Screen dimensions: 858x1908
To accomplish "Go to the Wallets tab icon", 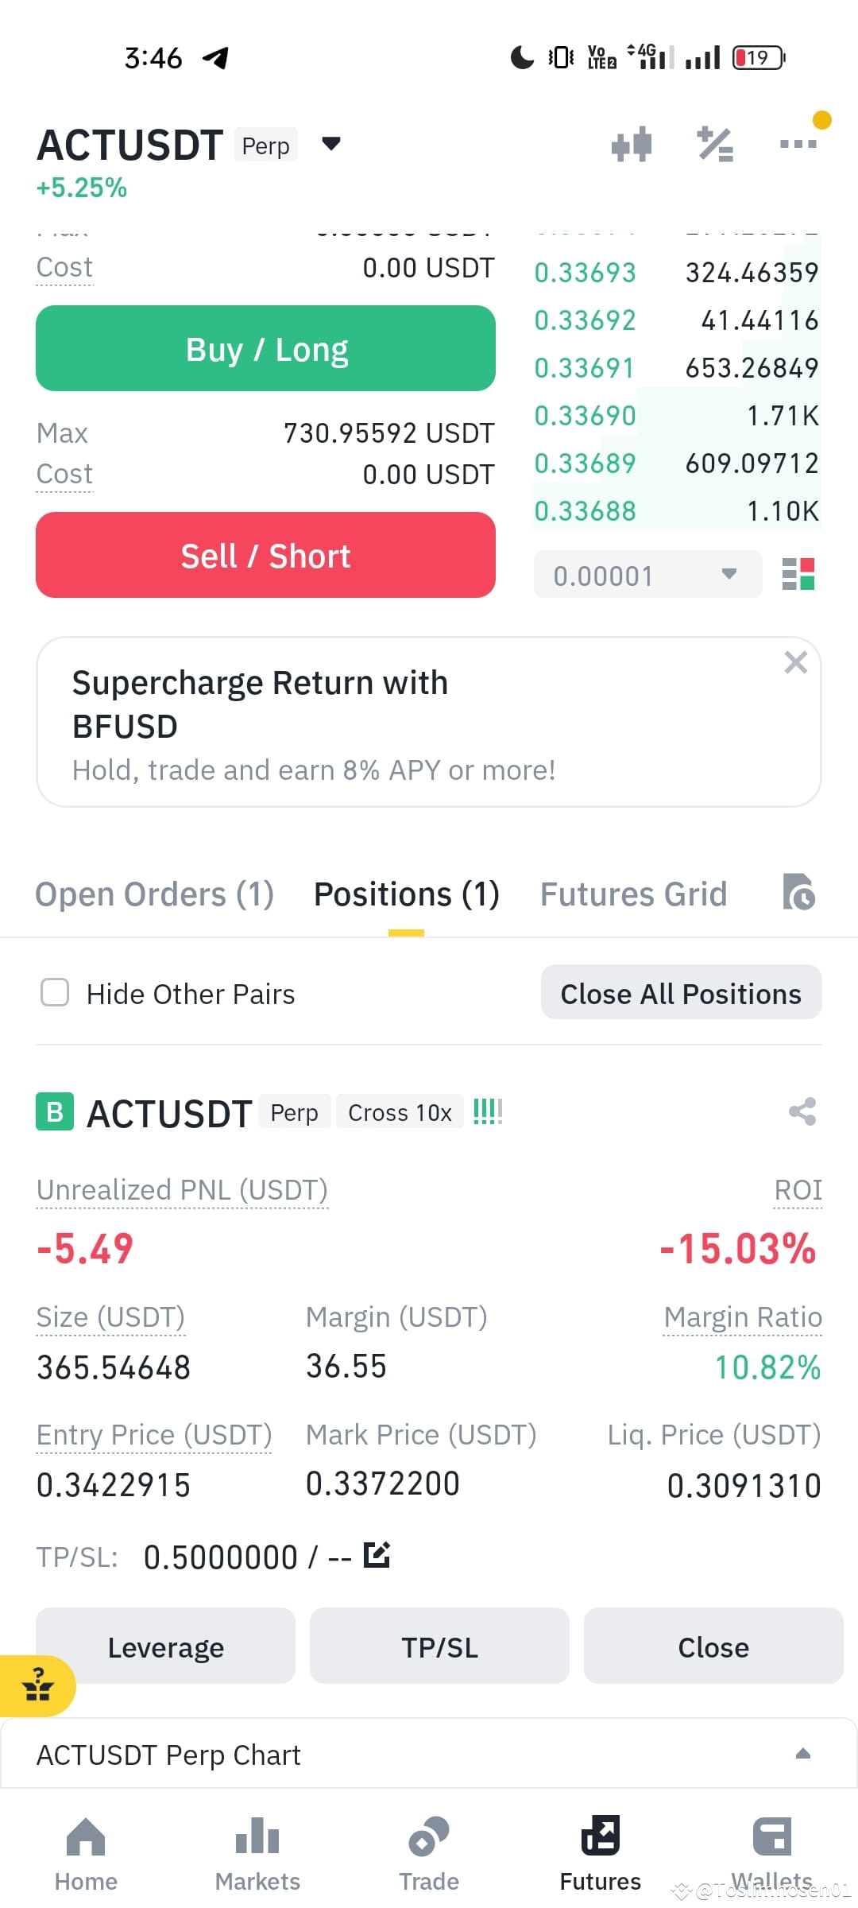I will click(x=771, y=1836).
